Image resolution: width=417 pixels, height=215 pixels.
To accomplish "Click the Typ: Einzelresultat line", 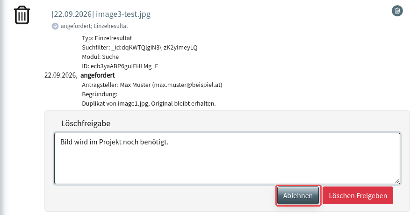I will pos(107,38).
